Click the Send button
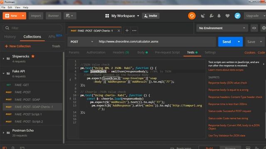Image resolution: width=266 pixels, height=149 pixels. pos(227,41)
